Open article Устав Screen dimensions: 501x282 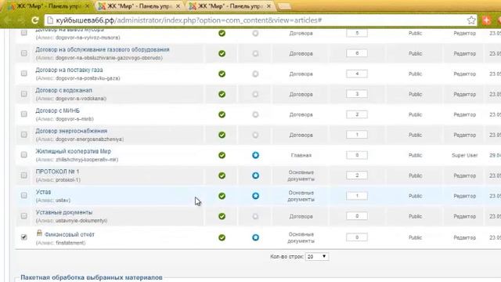point(43,192)
